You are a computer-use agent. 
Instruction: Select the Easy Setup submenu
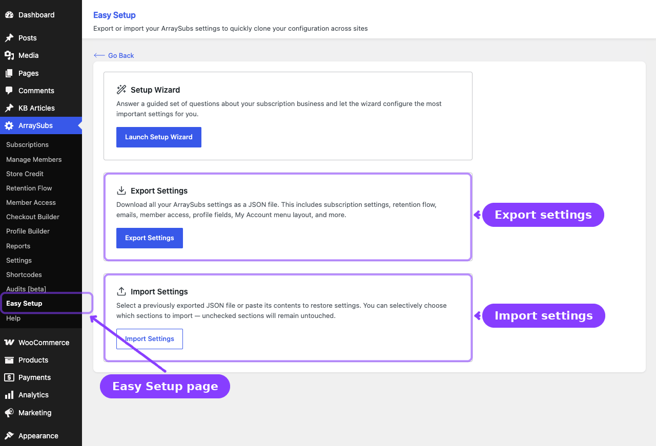pos(41,303)
